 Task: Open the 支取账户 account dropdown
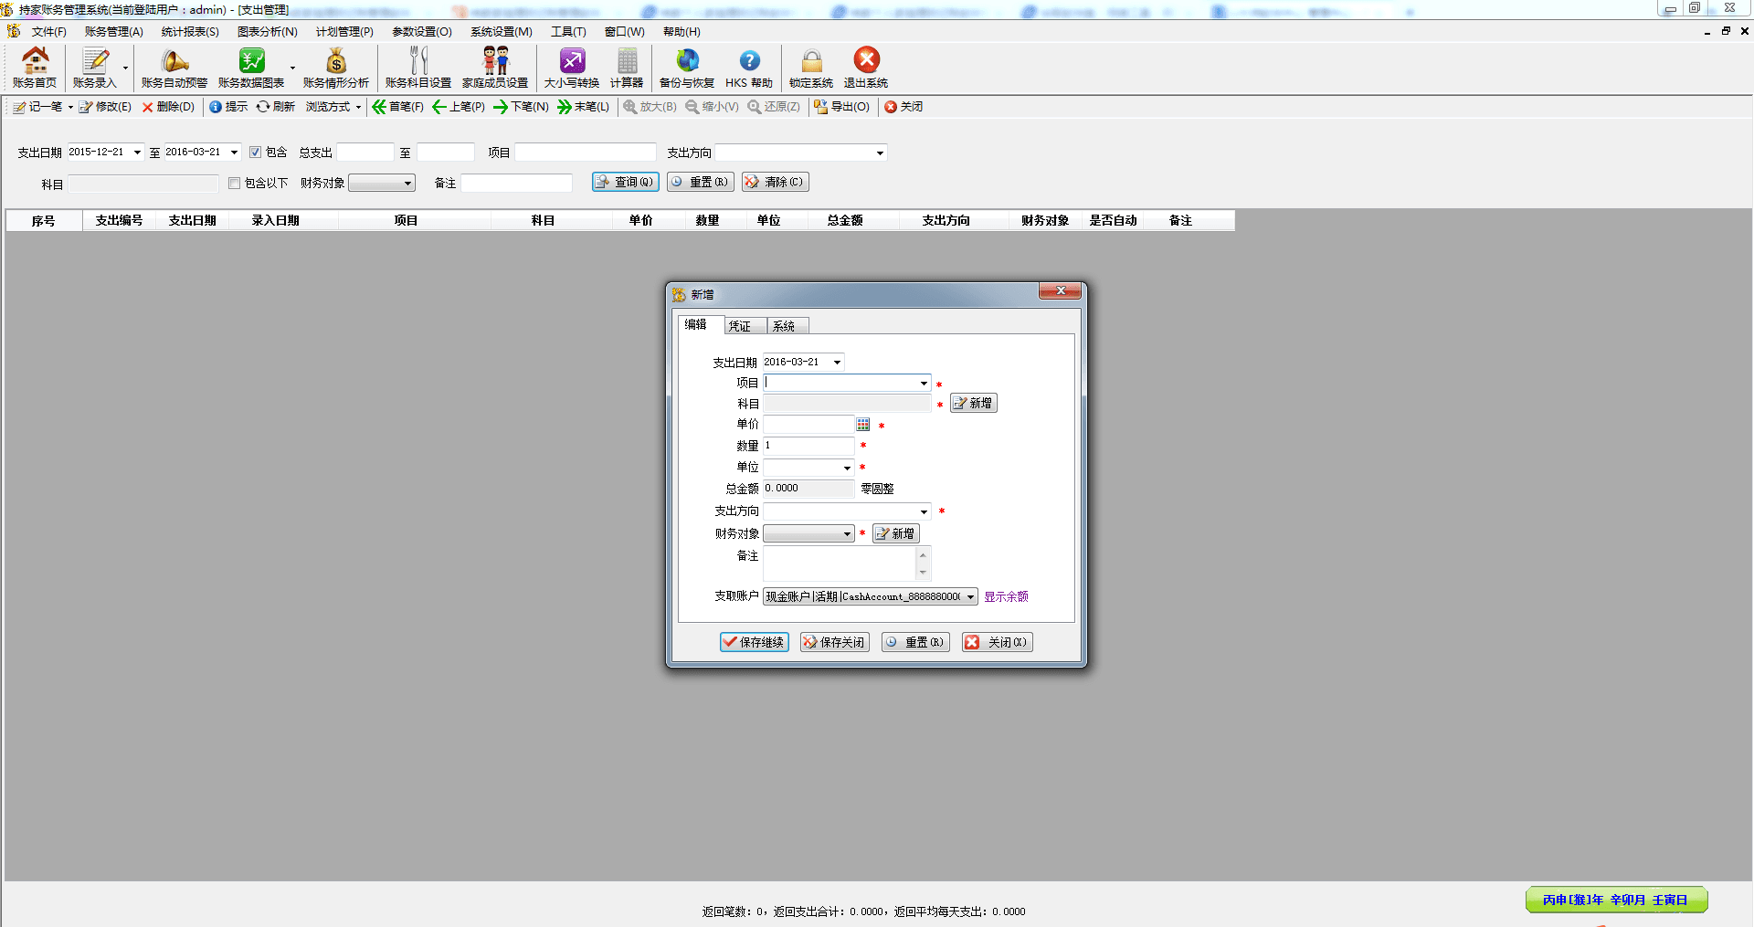[970, 597]
